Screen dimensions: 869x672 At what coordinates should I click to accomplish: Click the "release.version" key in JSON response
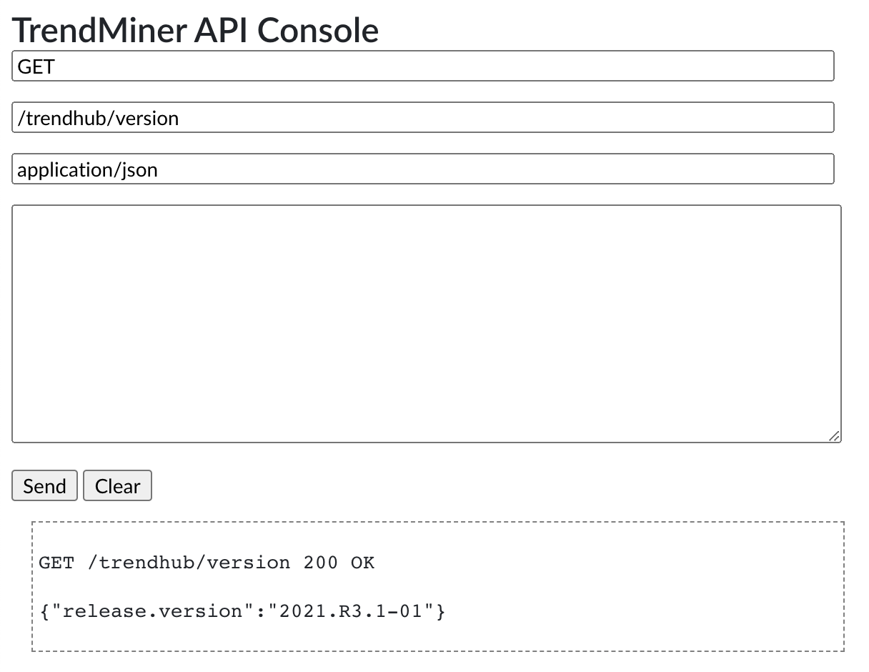[152, 611]
